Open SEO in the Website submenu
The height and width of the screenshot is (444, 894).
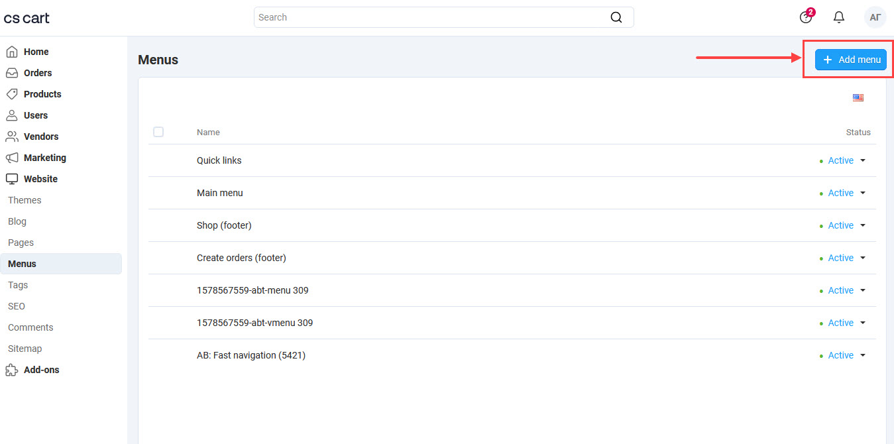click(17, 306)
